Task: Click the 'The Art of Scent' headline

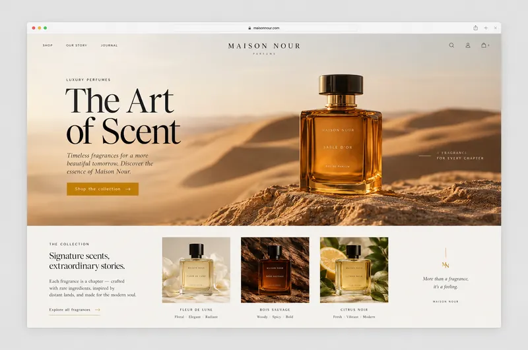Action: pos(123,115)
